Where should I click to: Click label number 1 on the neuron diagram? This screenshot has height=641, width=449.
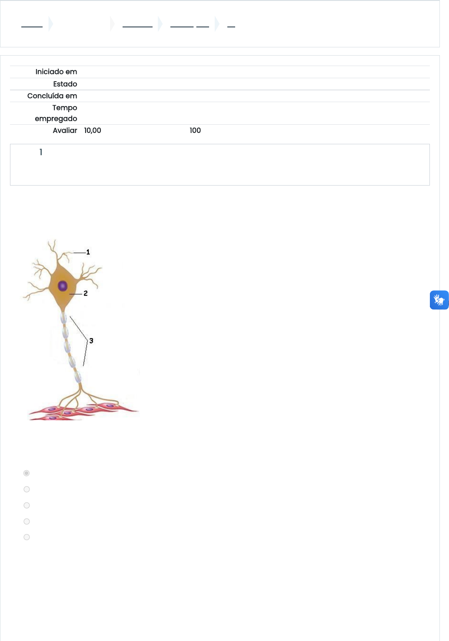pyautogui.click(x=88, y=252)
